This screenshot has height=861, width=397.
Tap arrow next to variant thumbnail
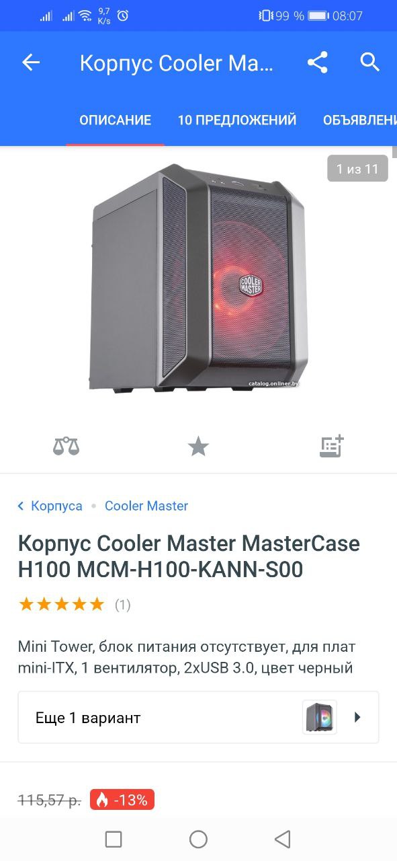(x=357, y=717)
